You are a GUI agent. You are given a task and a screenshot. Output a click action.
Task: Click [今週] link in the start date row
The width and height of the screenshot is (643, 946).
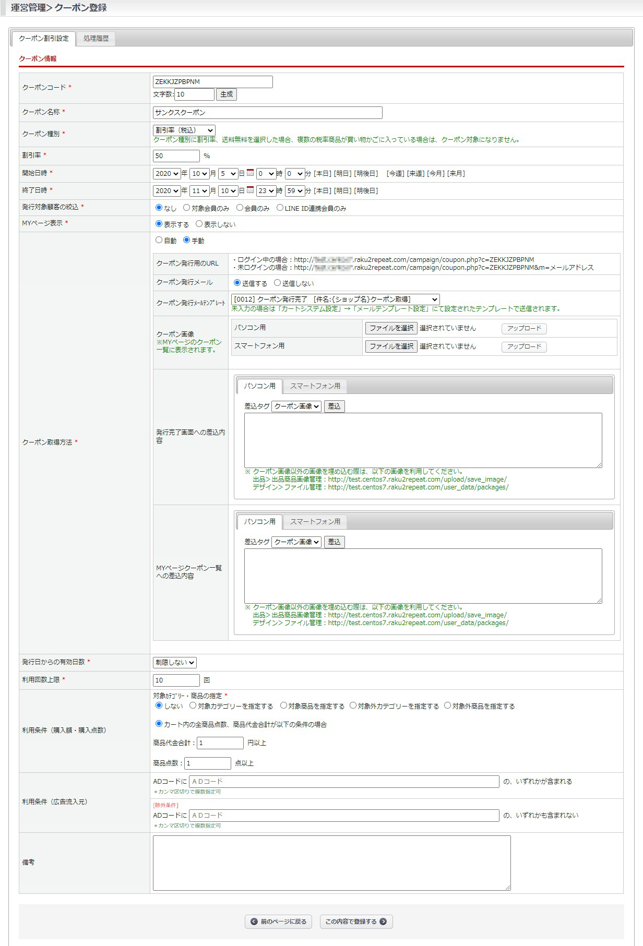point(395,174)
